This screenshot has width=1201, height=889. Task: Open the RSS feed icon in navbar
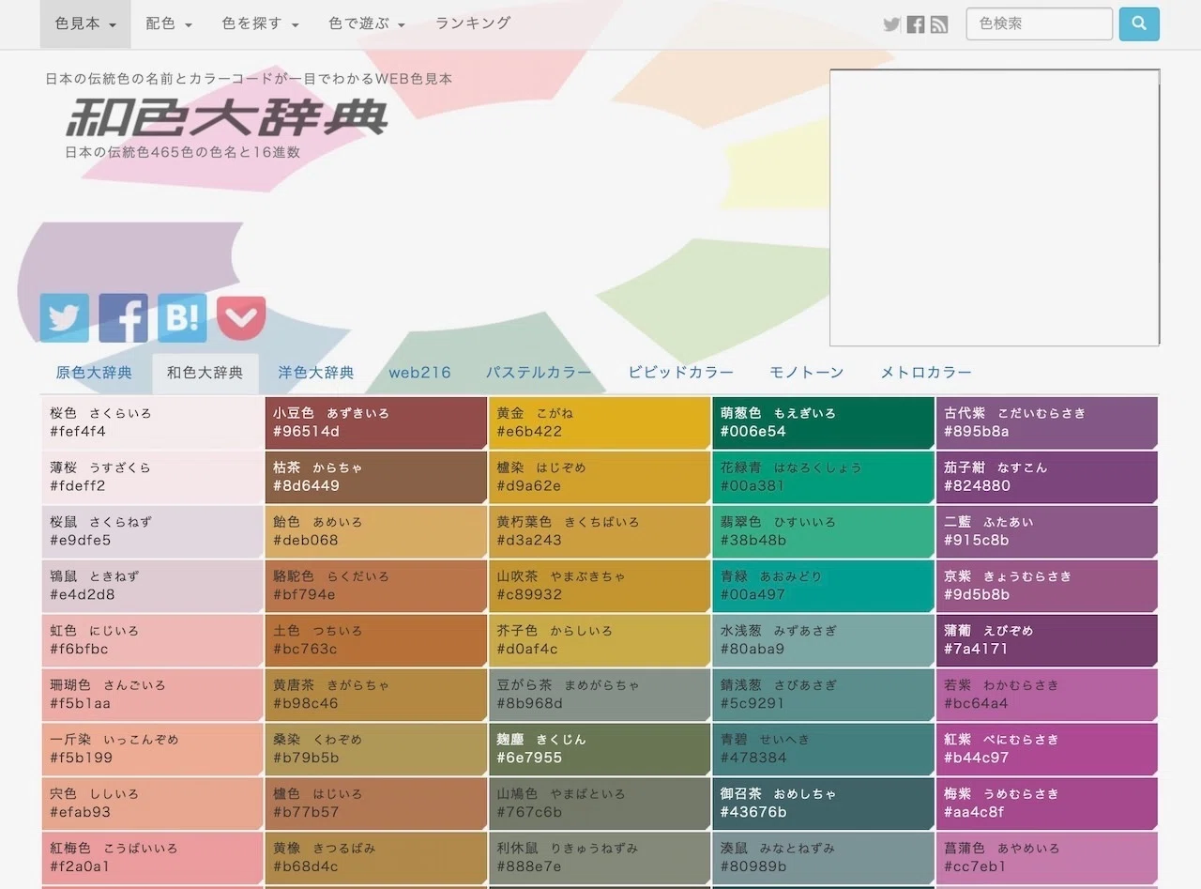click(x=939, y=24)
